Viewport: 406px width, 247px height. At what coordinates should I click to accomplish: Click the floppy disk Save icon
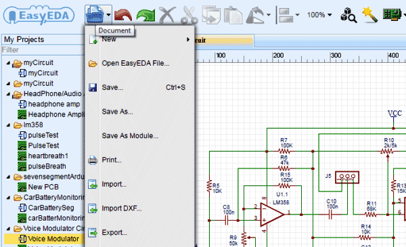pyautogui.click(x=93, y=87)
